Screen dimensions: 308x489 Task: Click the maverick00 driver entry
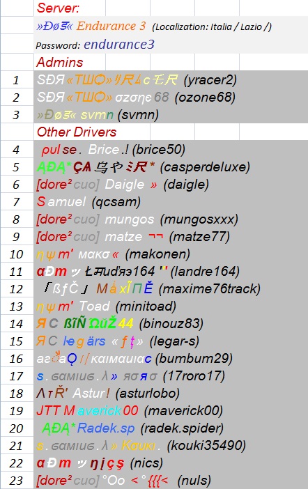click(x=171, y=411)
